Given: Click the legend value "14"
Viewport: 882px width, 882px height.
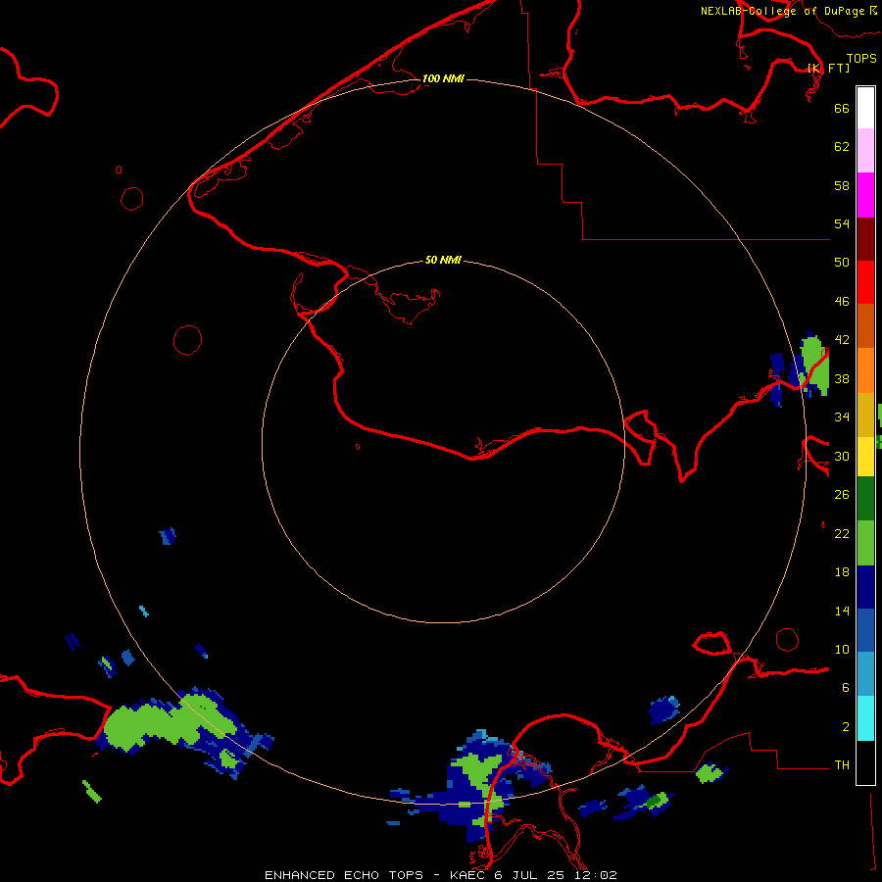Looking at the screenshot, I should pyautogui.click(x=842, y=611).
